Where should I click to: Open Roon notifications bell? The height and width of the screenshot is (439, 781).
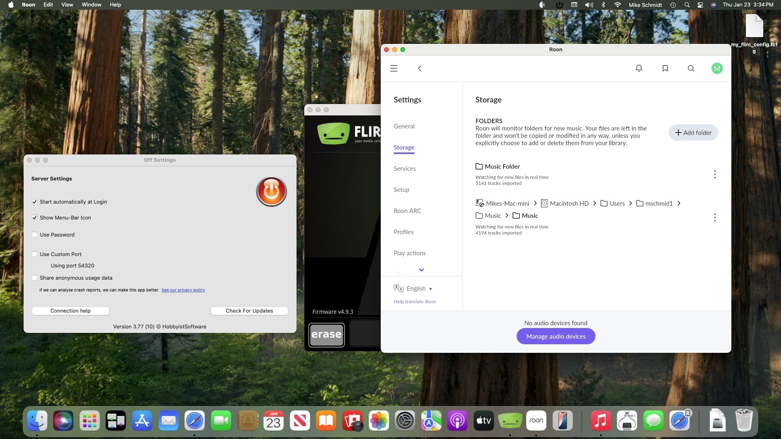click(x=639, y=68)
